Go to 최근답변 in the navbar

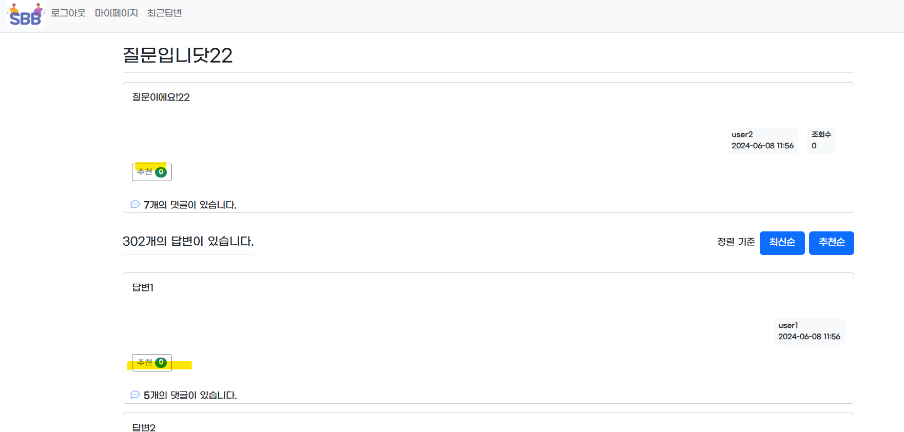(x=164, y=13)
